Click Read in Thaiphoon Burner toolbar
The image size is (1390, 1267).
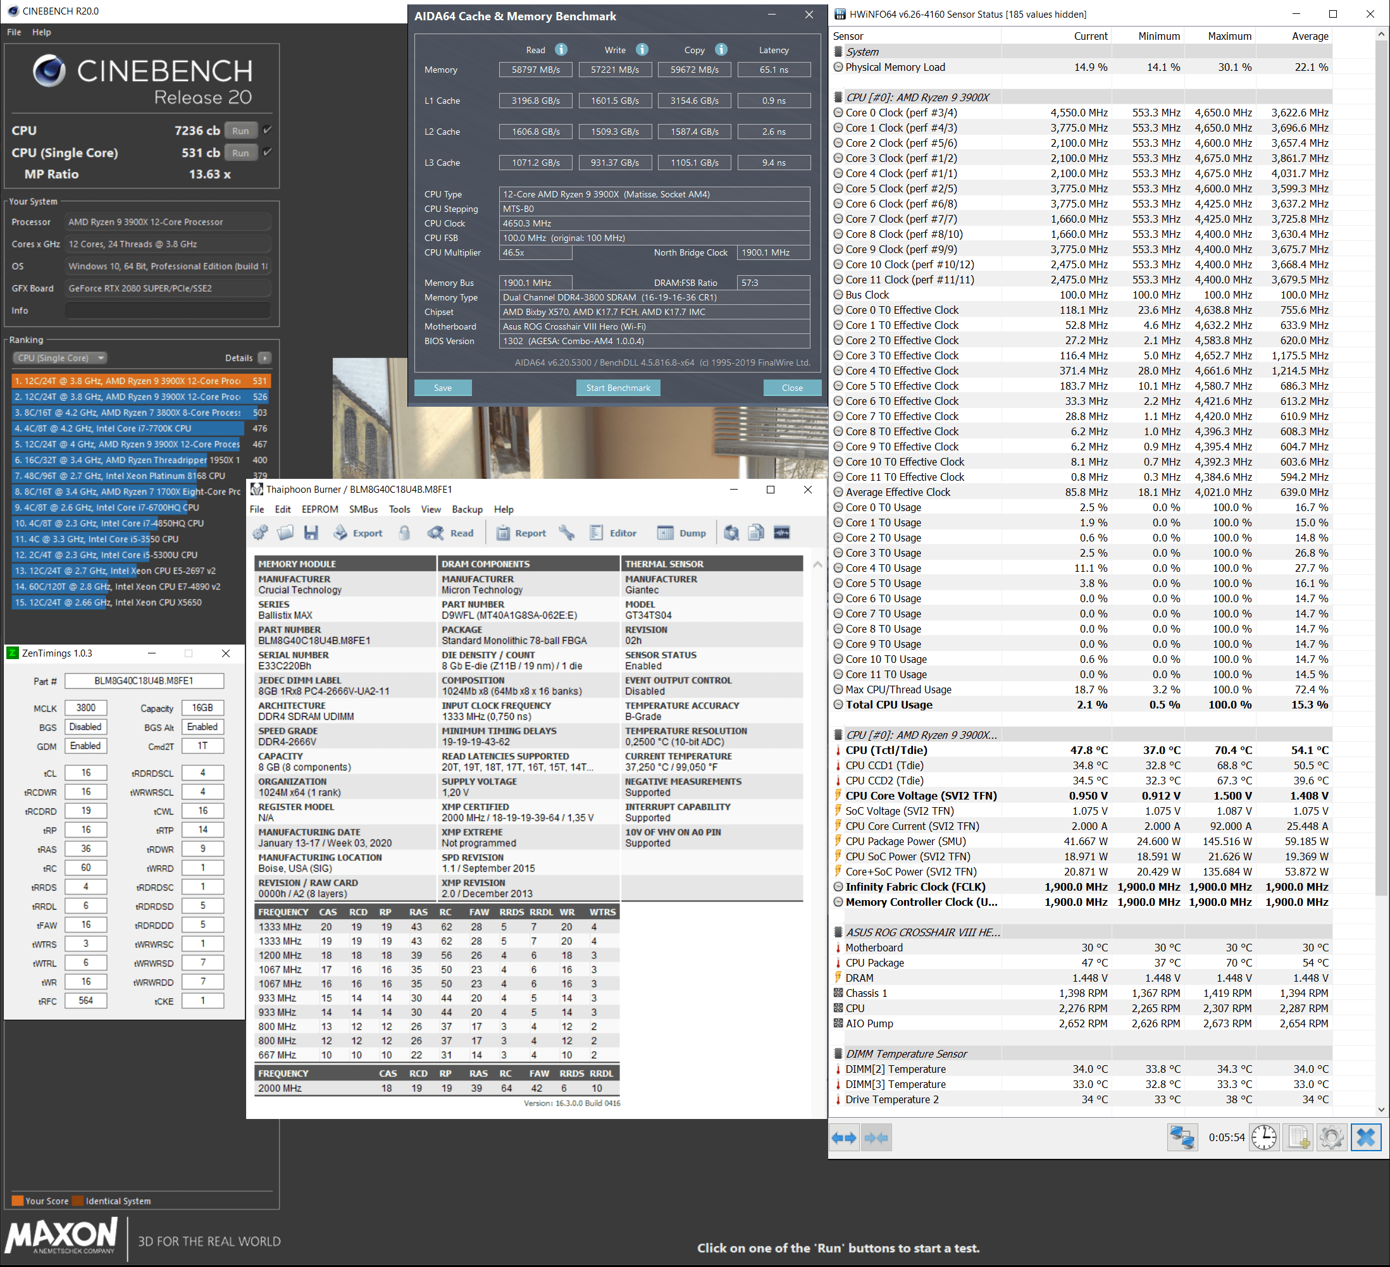(x=451, y=533)
